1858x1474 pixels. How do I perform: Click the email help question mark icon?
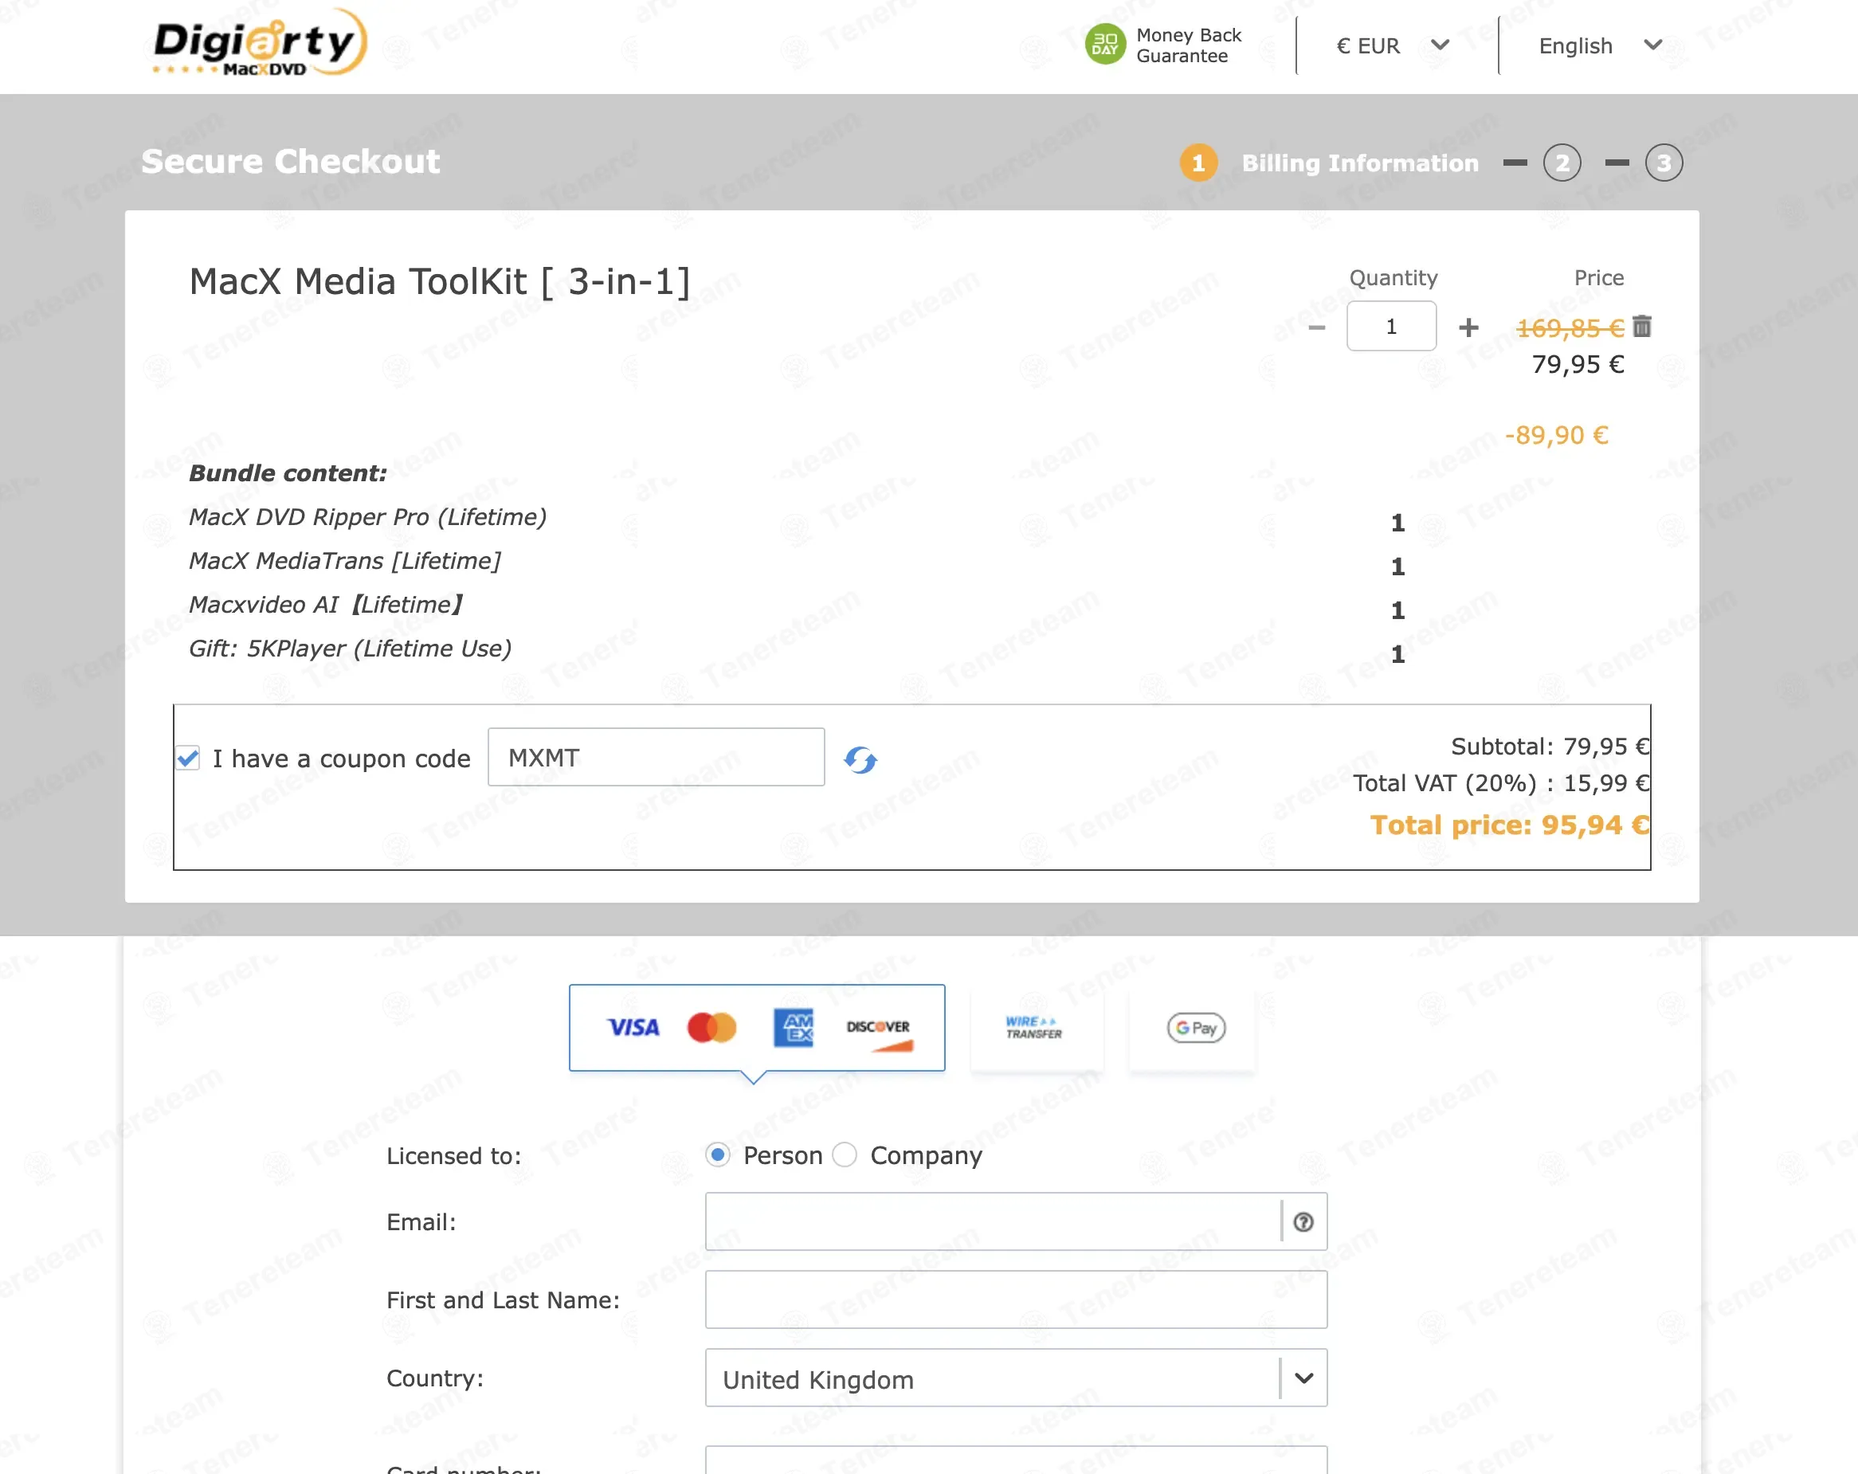pos(1303,1221)
